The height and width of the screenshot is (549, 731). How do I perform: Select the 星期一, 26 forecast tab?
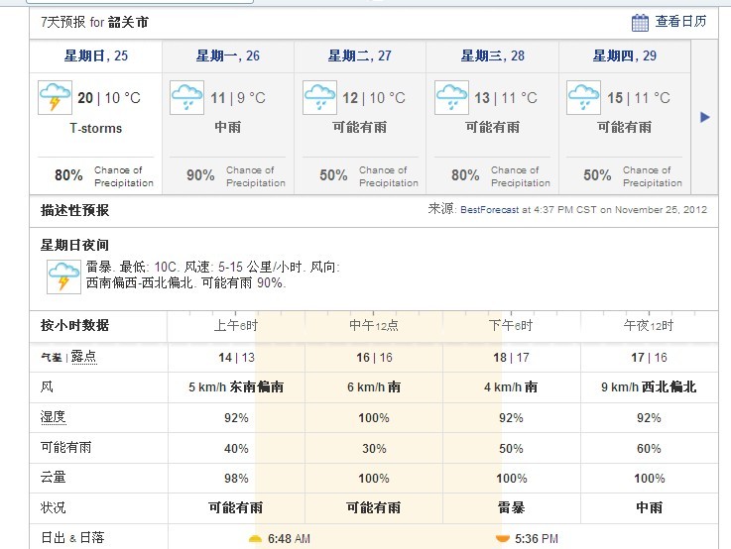(x=228, y=56)
